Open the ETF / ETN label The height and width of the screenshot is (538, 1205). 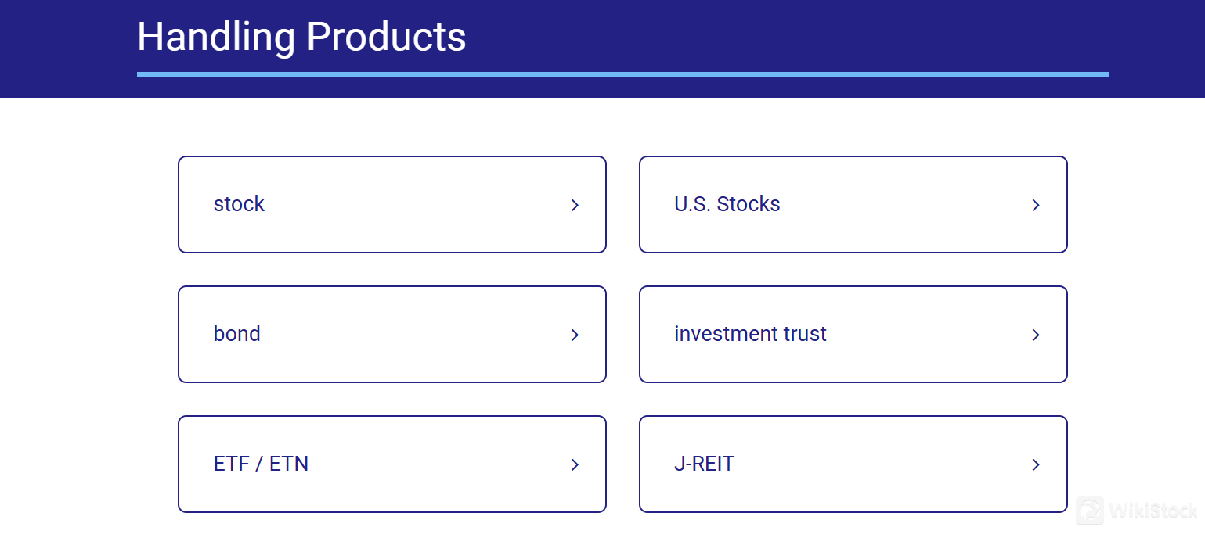pyautogui.click(x=261, y=464)
